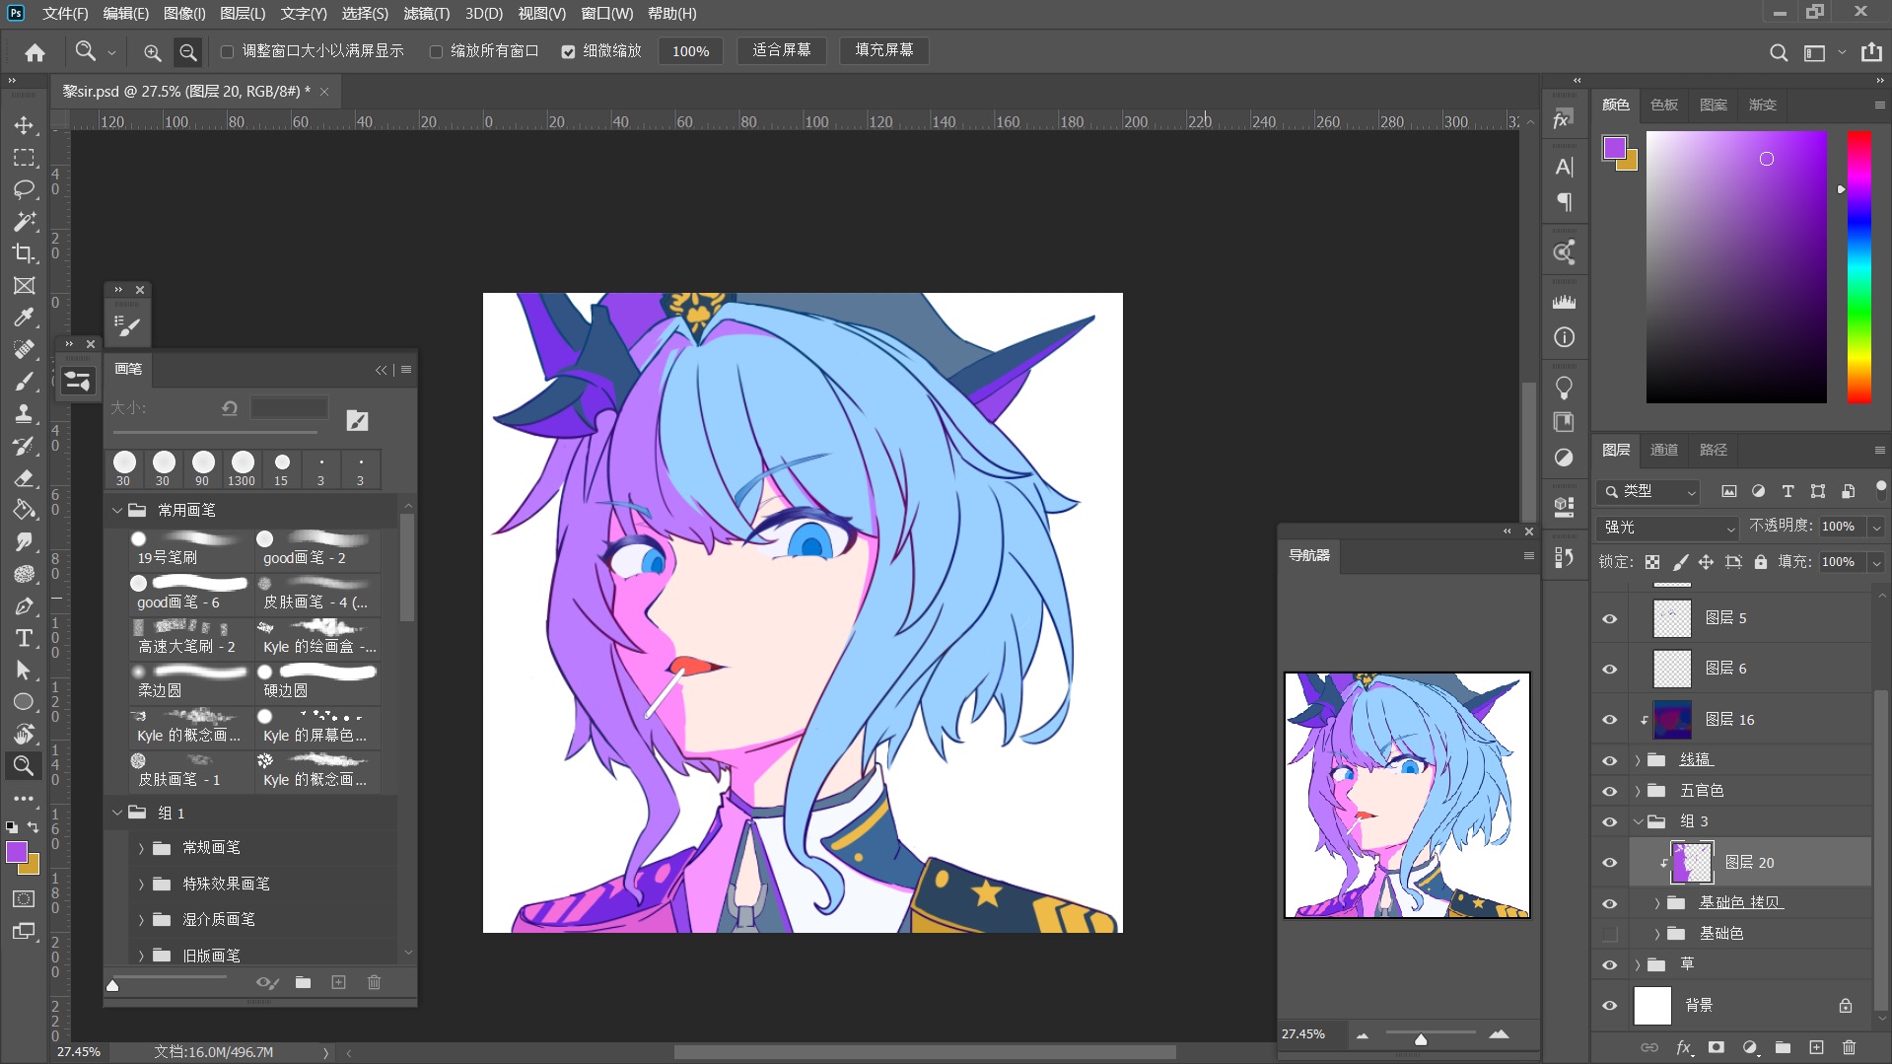Switch to the 通道 tab
Image resolution: width=1892 pixels, height=1064 pixels.
pos(1663,450)
